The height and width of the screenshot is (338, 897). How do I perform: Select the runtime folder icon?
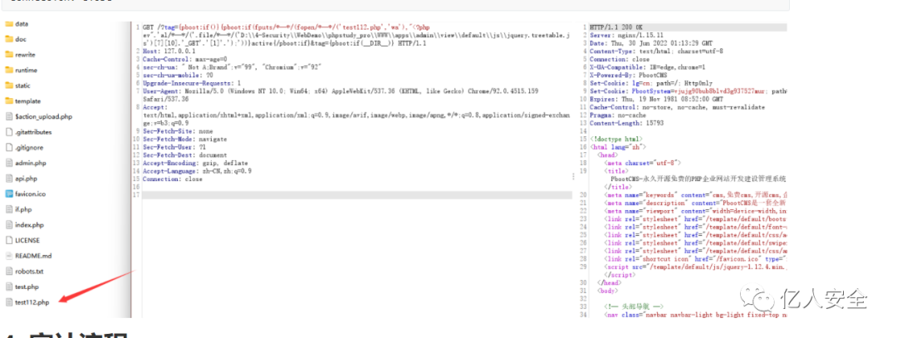8,71
